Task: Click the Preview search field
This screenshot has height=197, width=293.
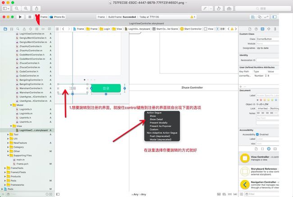Action: [x=263, y=9]
